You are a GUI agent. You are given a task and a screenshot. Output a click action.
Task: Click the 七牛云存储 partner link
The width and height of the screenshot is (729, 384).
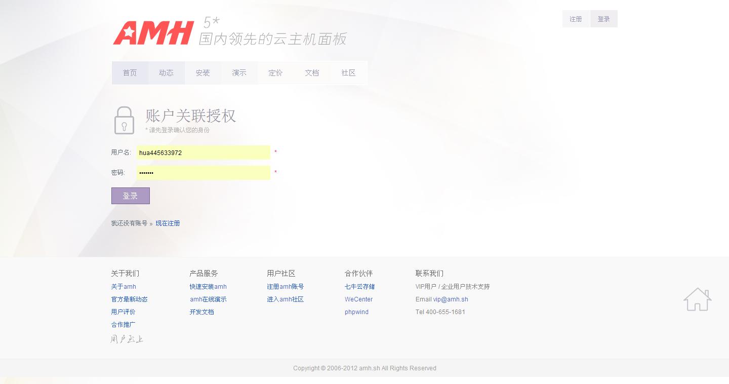359,287
